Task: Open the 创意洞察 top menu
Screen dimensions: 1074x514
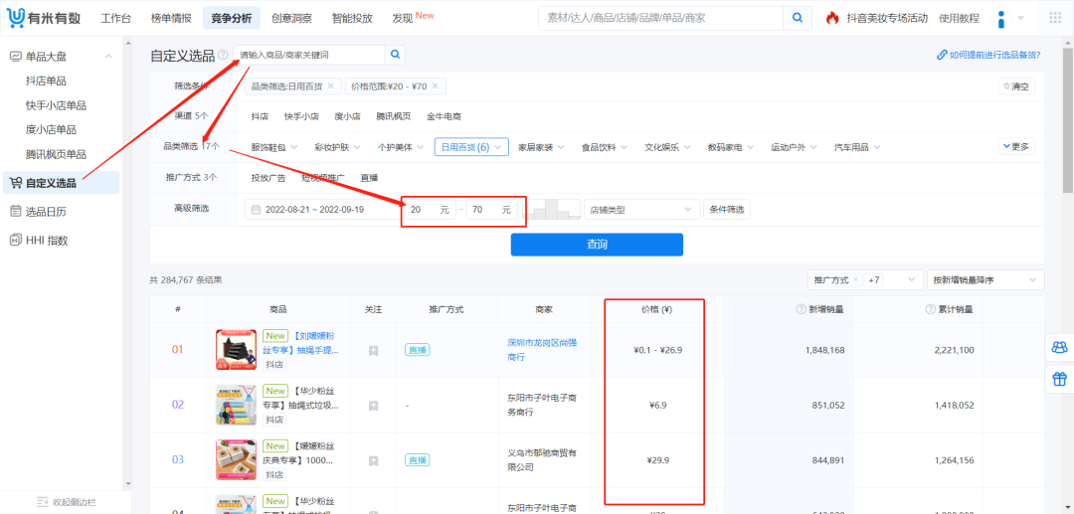Action: [x=291, y=19]
